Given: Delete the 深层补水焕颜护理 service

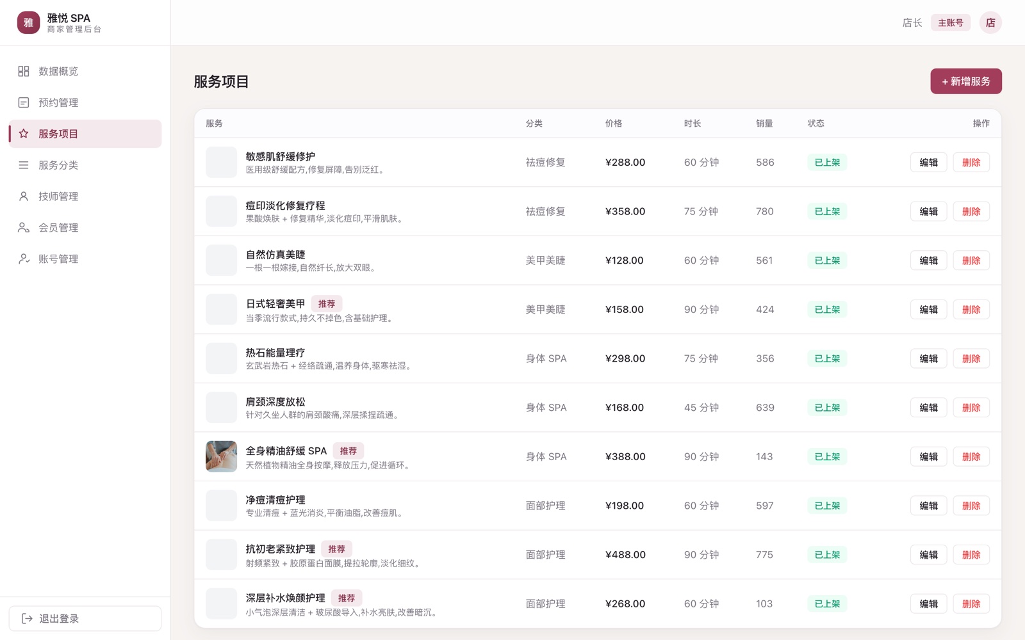Looking at the screenshot, I should [971, 604].
